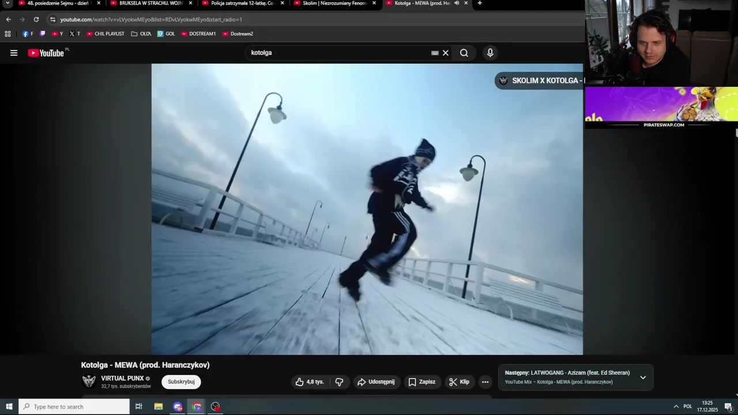The width and height of the screenshot is (738, 415).
Task: Open the SKOLIM X KOTOLGA info card
Action: click(x=539, y=81)
